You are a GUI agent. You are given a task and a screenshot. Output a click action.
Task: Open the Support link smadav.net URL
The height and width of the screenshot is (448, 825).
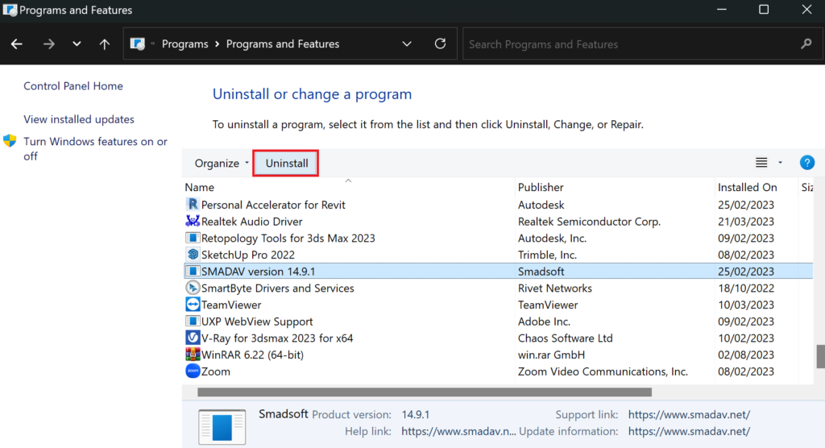point(689,415)
